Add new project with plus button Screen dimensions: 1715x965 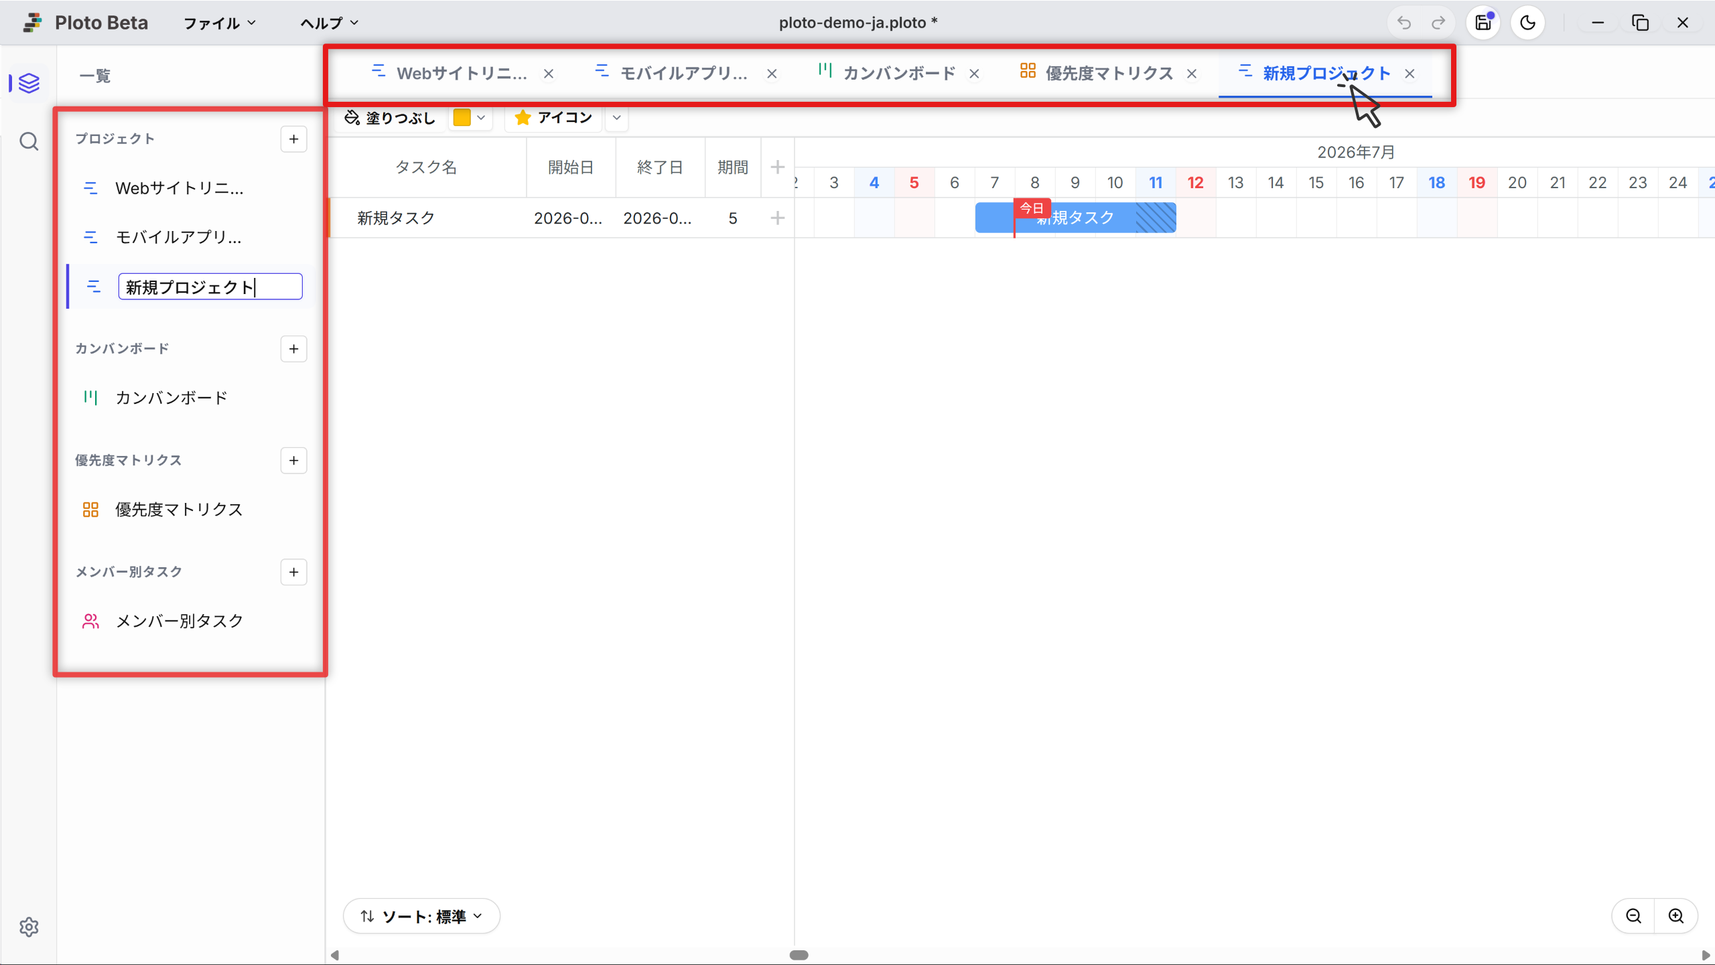293,139
